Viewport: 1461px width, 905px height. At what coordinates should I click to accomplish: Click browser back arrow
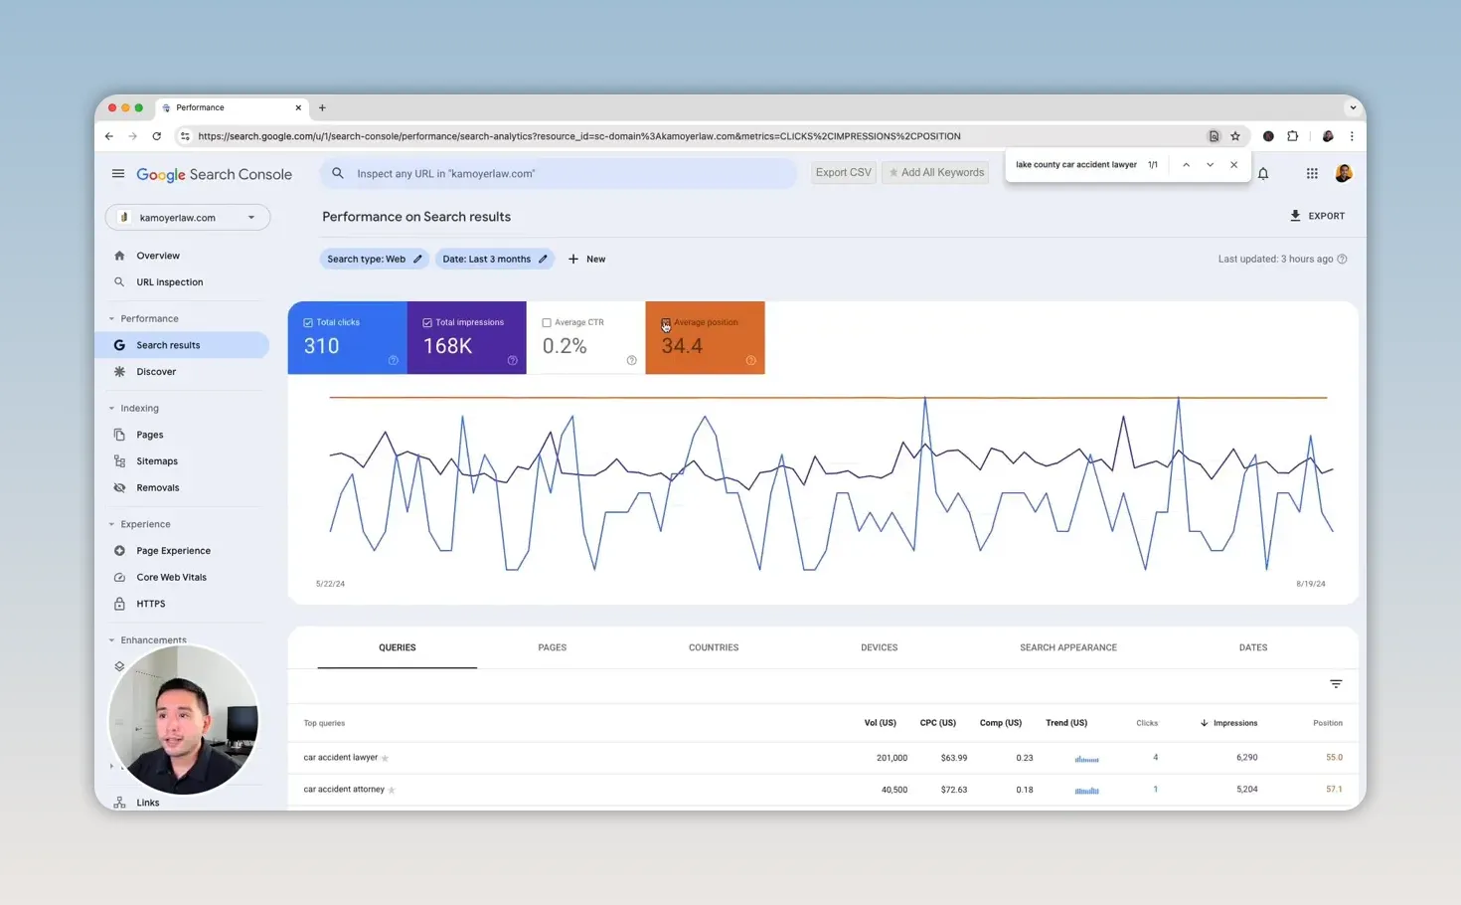click(109, 136)
